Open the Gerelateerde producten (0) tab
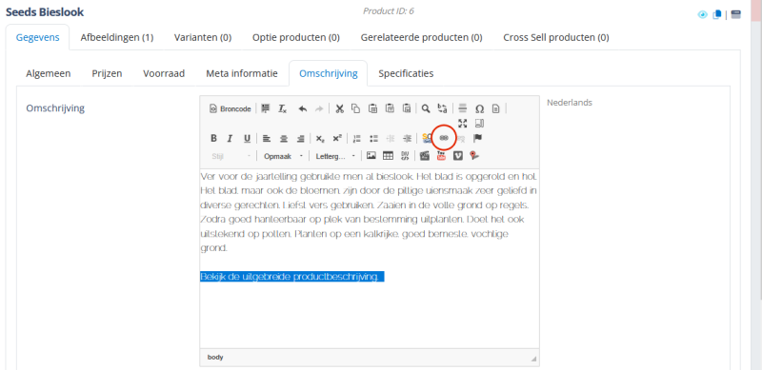This screenshot has width=762, height=370. click(x=421, y=37)
